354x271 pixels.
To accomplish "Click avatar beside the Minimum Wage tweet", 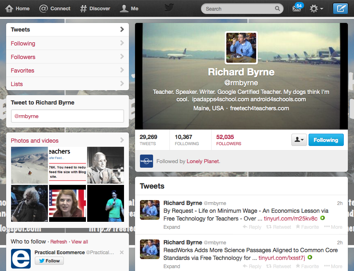I will [x=150, y=210].
